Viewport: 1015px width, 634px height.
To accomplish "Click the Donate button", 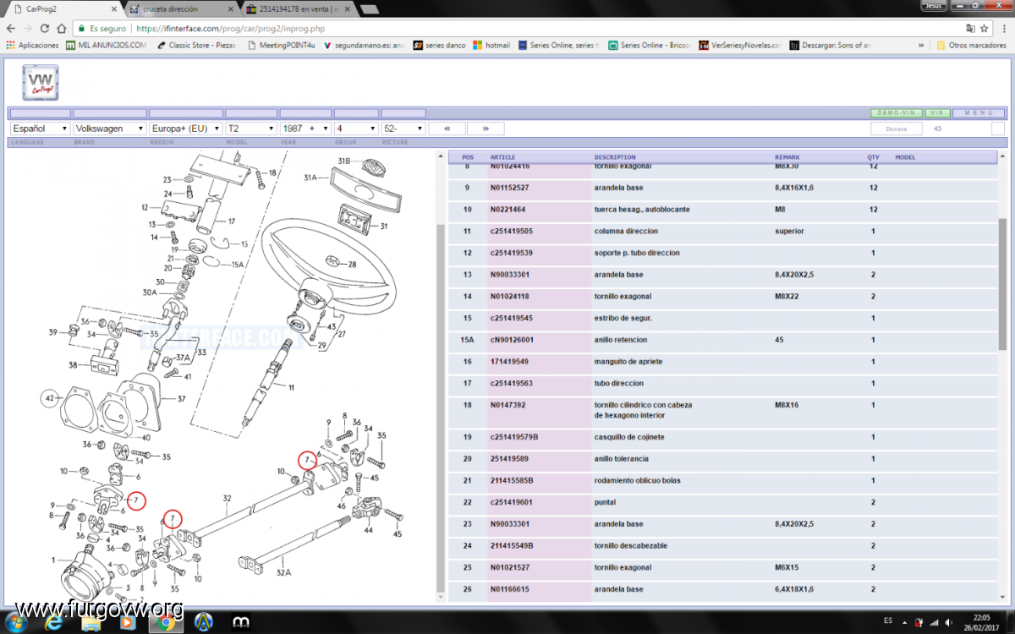I will click(x=897, y=128).
